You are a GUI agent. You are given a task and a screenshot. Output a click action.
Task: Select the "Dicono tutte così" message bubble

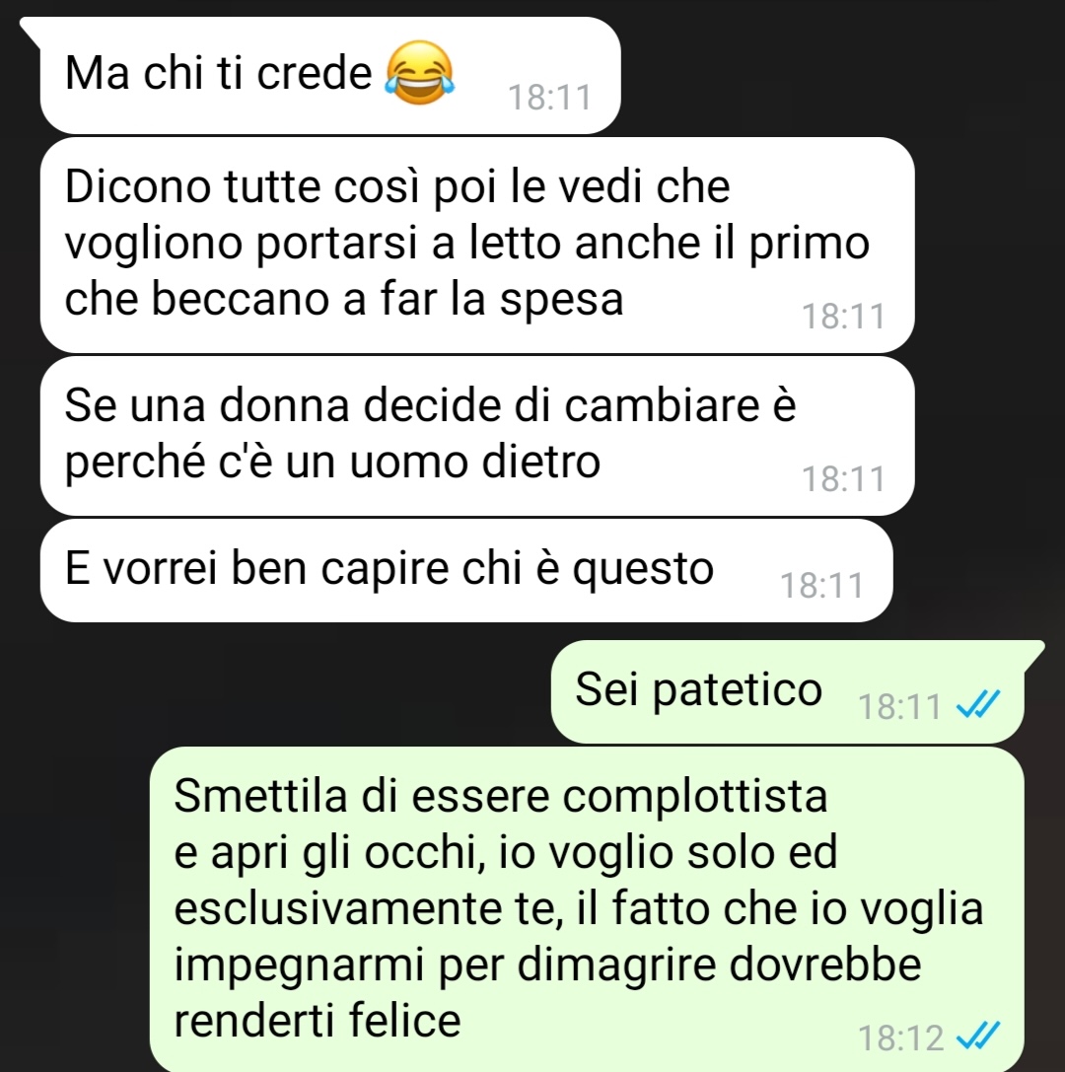[x=477, y=246]
